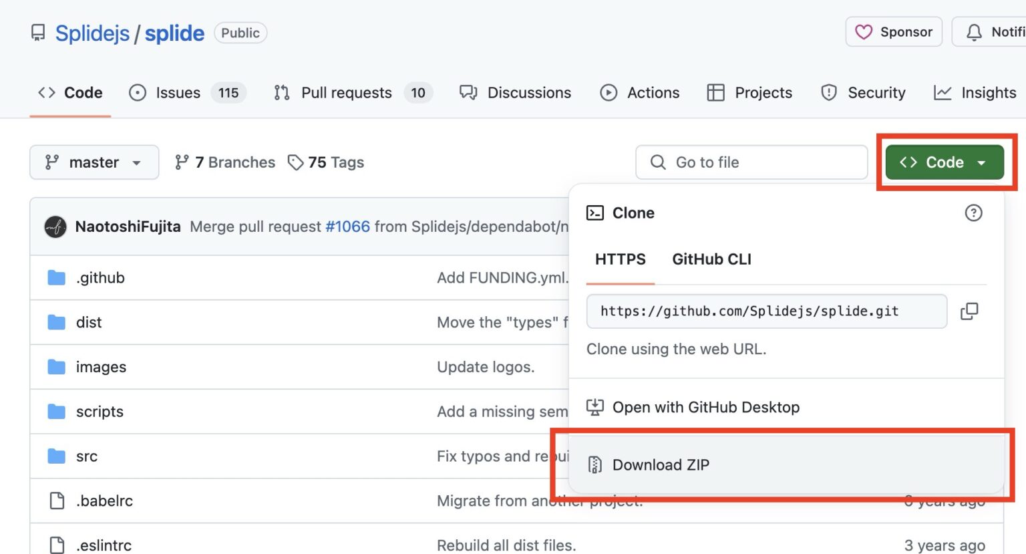Click NaotoshiFujita's avatar image
The image size is (1026, 554).
(55, 227)
